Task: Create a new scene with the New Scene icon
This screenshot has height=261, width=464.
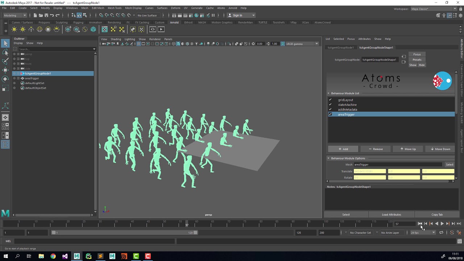Action: [35, 15]
